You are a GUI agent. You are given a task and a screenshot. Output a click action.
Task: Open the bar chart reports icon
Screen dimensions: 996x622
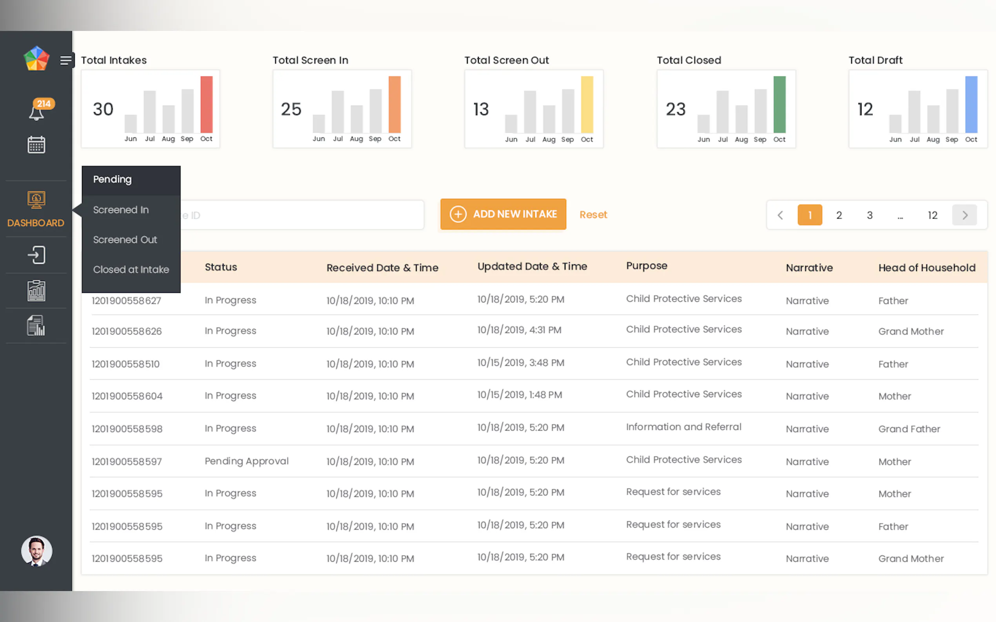coord(36,291)
